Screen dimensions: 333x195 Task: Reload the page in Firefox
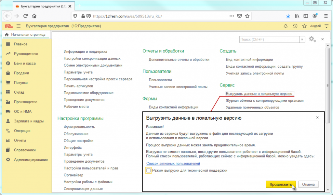point(25,16)
